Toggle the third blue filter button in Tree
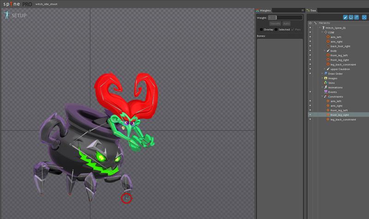Image resolution: width=369 pixels, height=219 pixels. [357, 17]
